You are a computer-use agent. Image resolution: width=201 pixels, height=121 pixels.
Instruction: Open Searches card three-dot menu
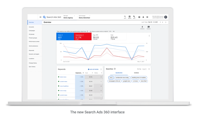click(x=149, y=69)
